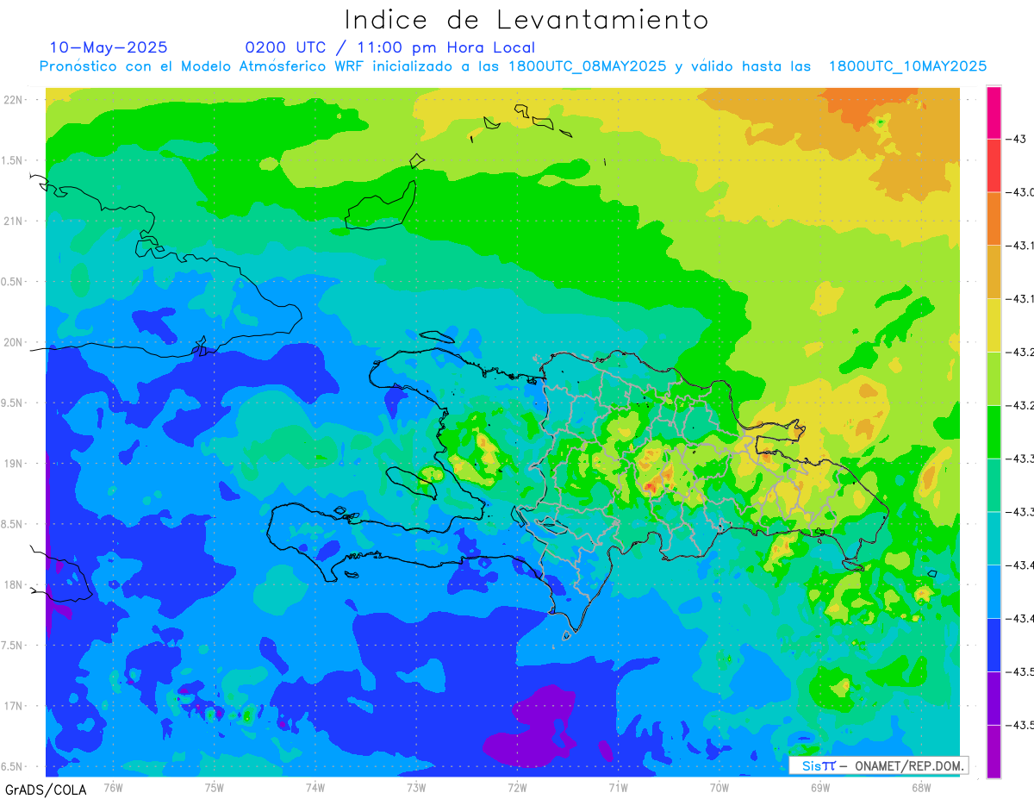Select the '10-May-2025' date text

(x=109, y=47)
